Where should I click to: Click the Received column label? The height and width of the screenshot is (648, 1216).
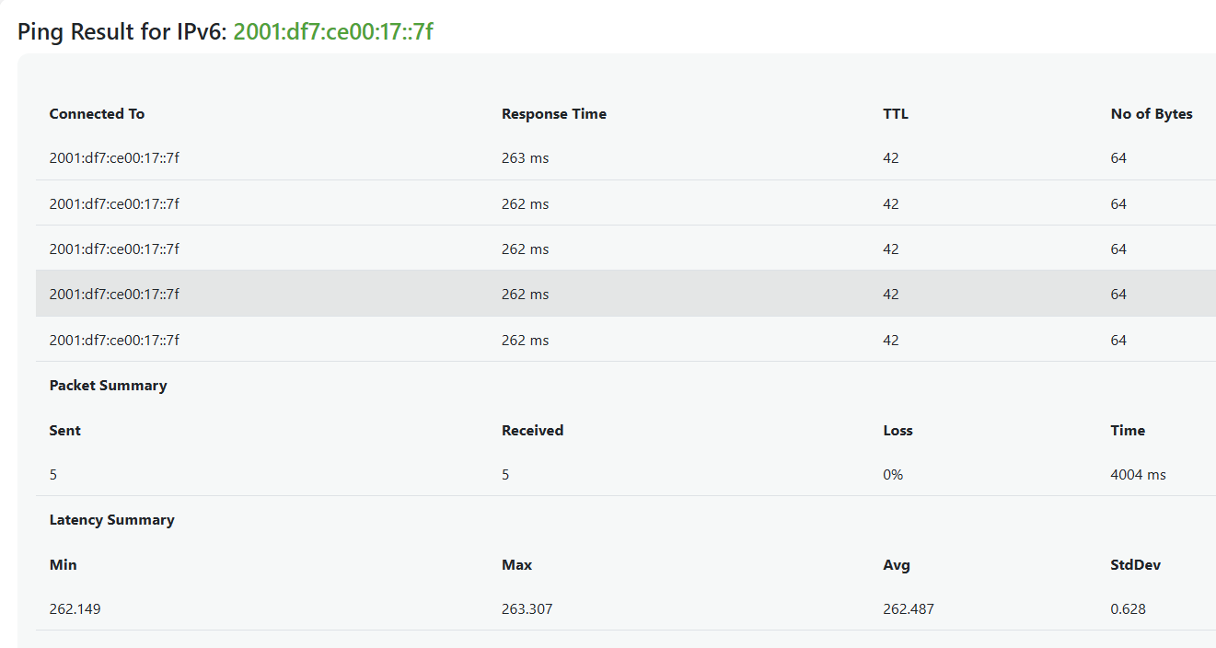tap(532, 431)
